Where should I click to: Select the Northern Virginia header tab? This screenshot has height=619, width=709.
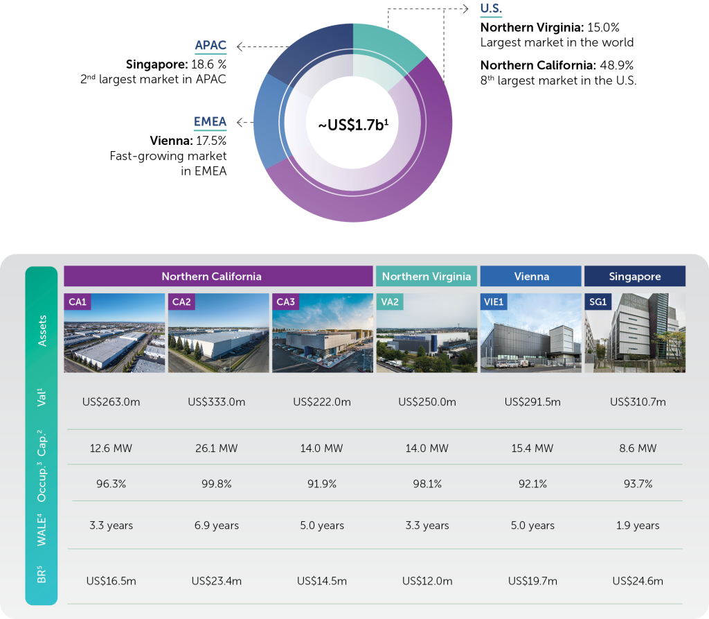(427, 276)
